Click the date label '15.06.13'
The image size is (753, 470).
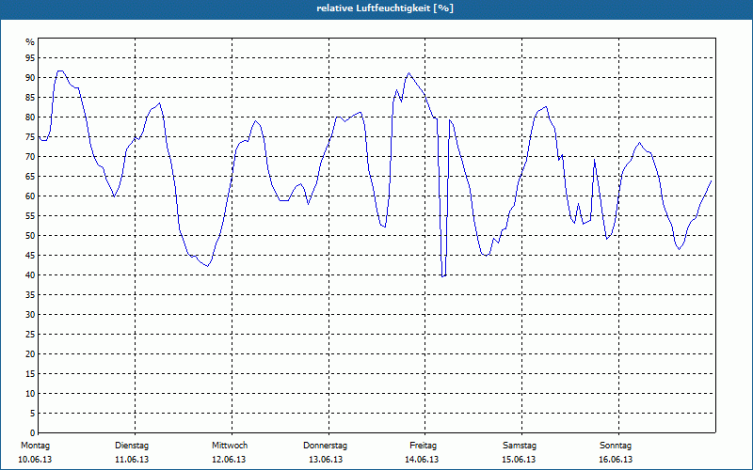(x=519, y=460)
